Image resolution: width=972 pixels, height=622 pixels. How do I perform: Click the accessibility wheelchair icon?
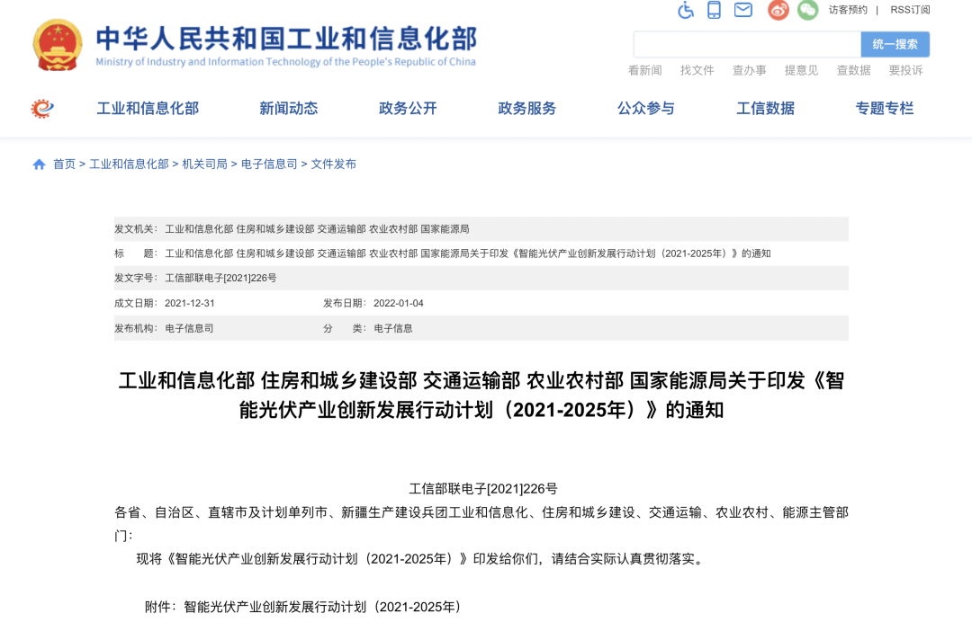pos(685,12)
